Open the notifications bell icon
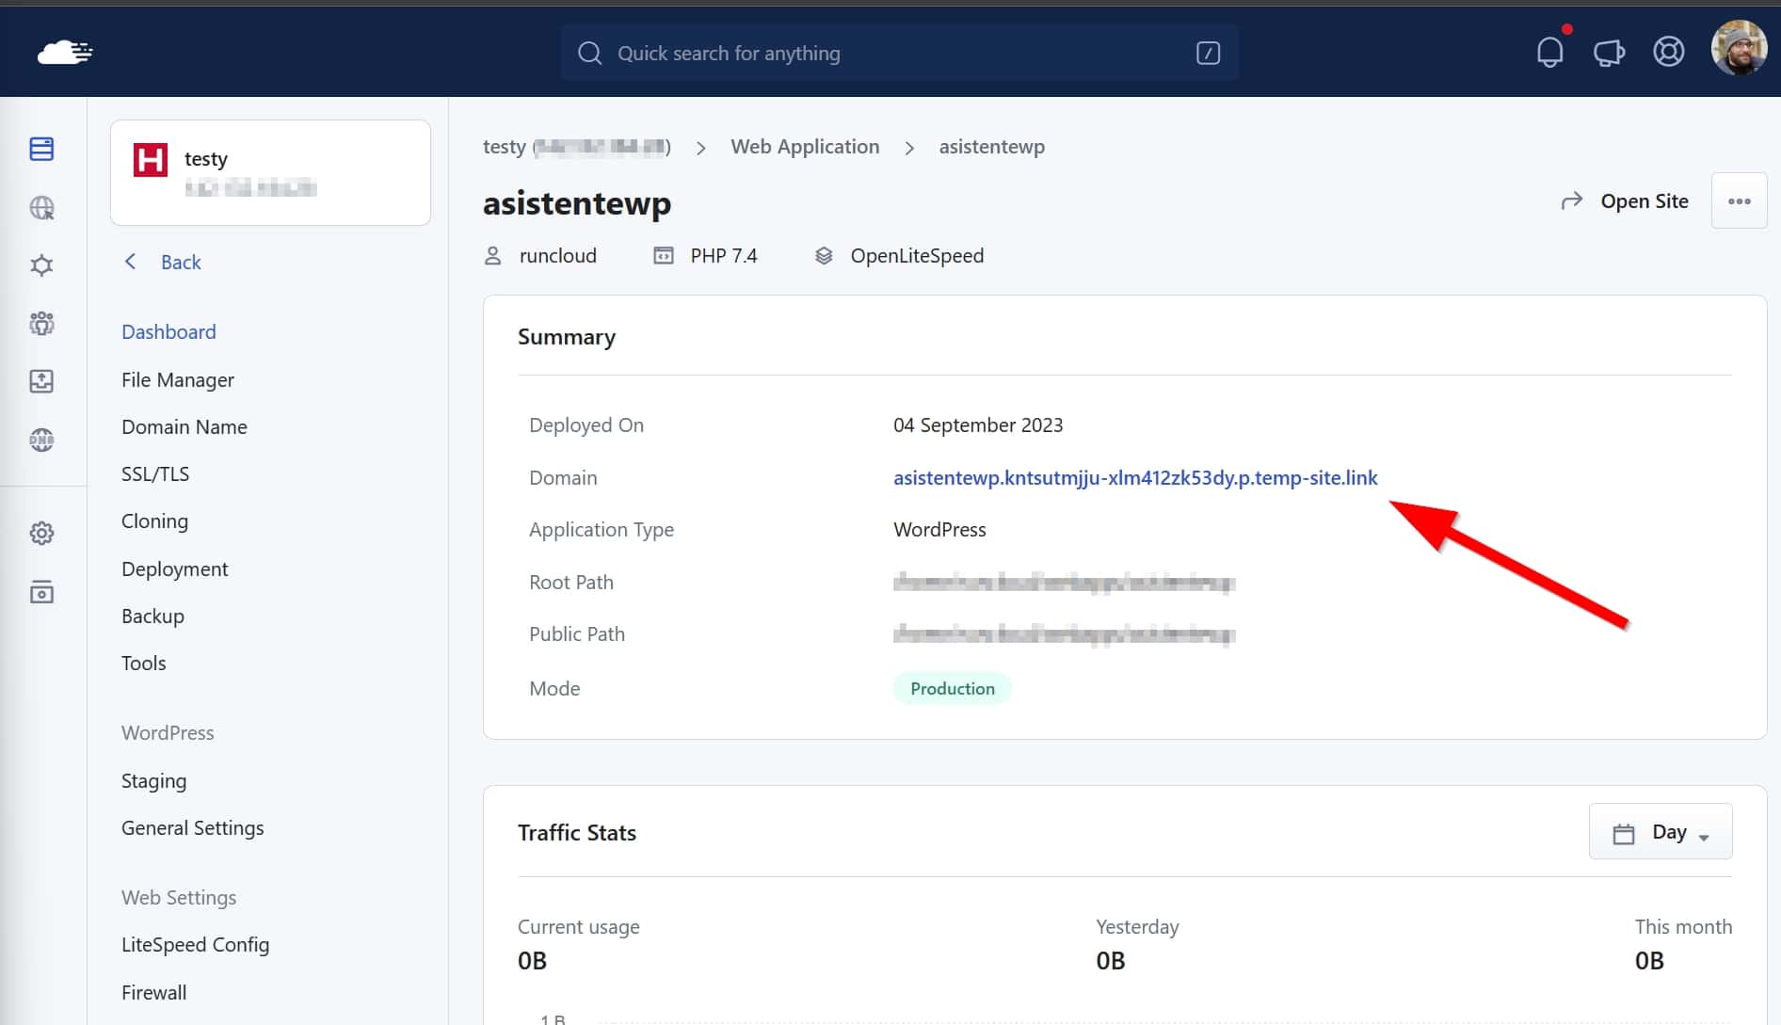The height and width of the screenshot is (1025, 1781). coord(1549,52)
